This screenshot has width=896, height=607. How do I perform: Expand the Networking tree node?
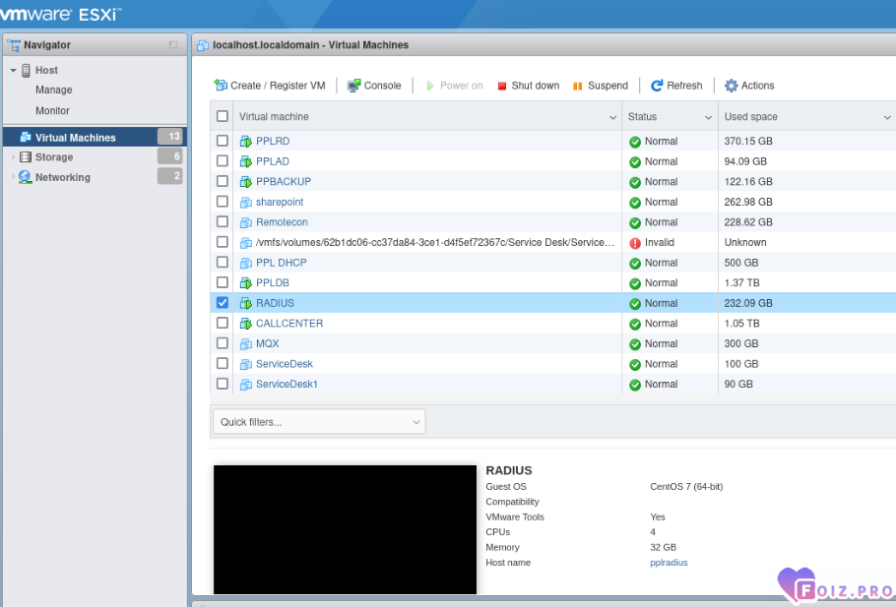(x=13, y=177)
